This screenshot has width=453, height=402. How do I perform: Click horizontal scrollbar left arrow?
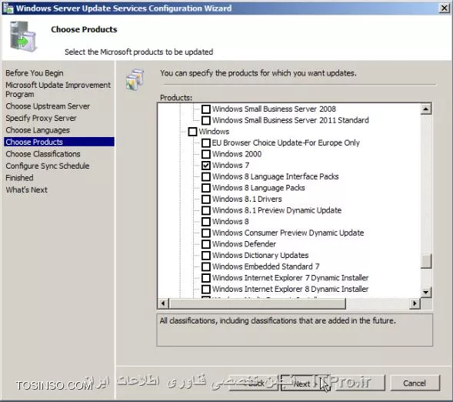[x=163, y=303]
